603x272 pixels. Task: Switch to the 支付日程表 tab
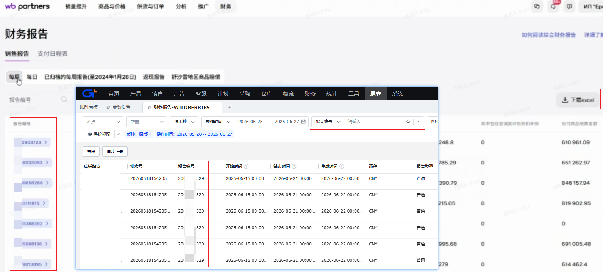pos(52,53)
